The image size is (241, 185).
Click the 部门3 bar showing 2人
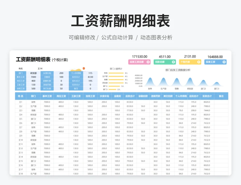tap(112, 89)
